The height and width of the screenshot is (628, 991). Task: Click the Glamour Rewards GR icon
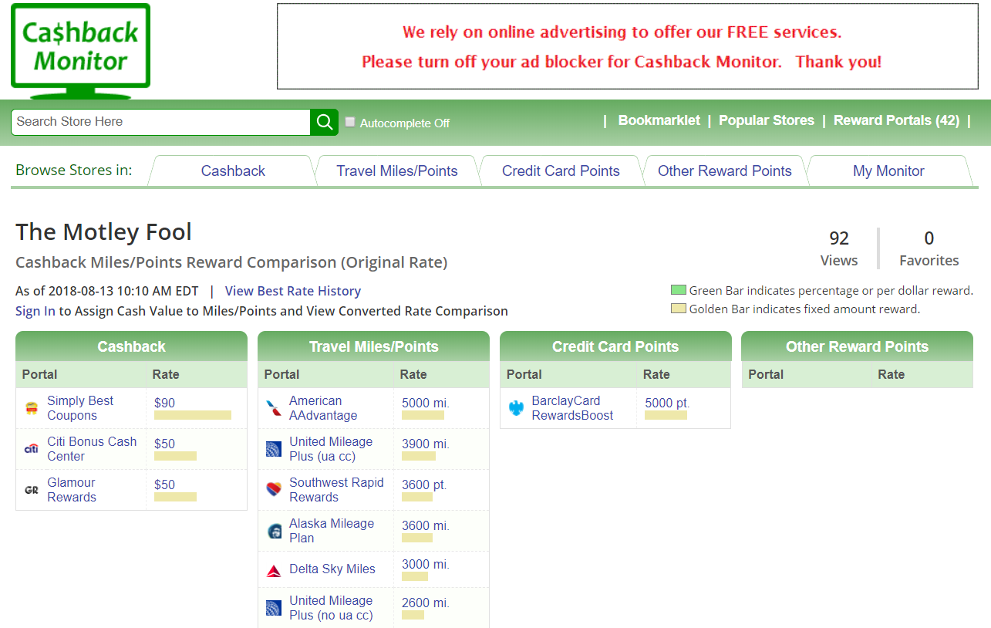(32, 490)
